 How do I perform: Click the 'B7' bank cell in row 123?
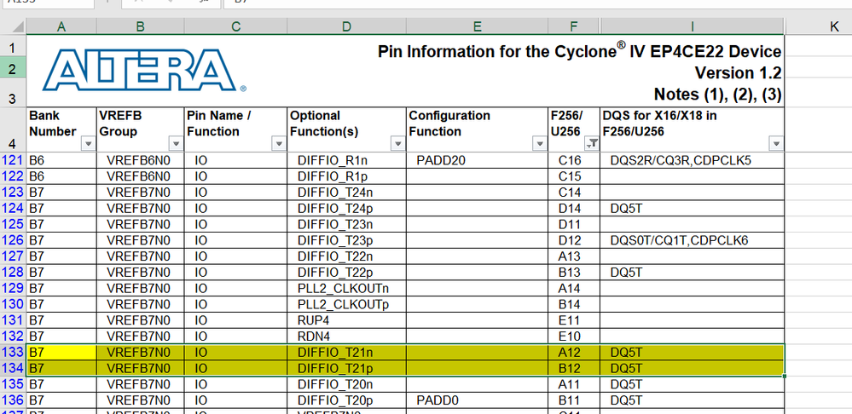coord(61,193)
